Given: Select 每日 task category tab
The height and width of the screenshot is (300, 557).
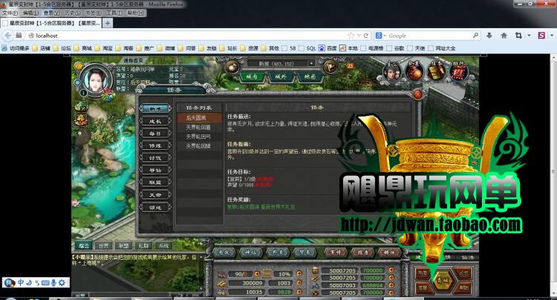Looking at the screenshot, I should pos(156,134).
